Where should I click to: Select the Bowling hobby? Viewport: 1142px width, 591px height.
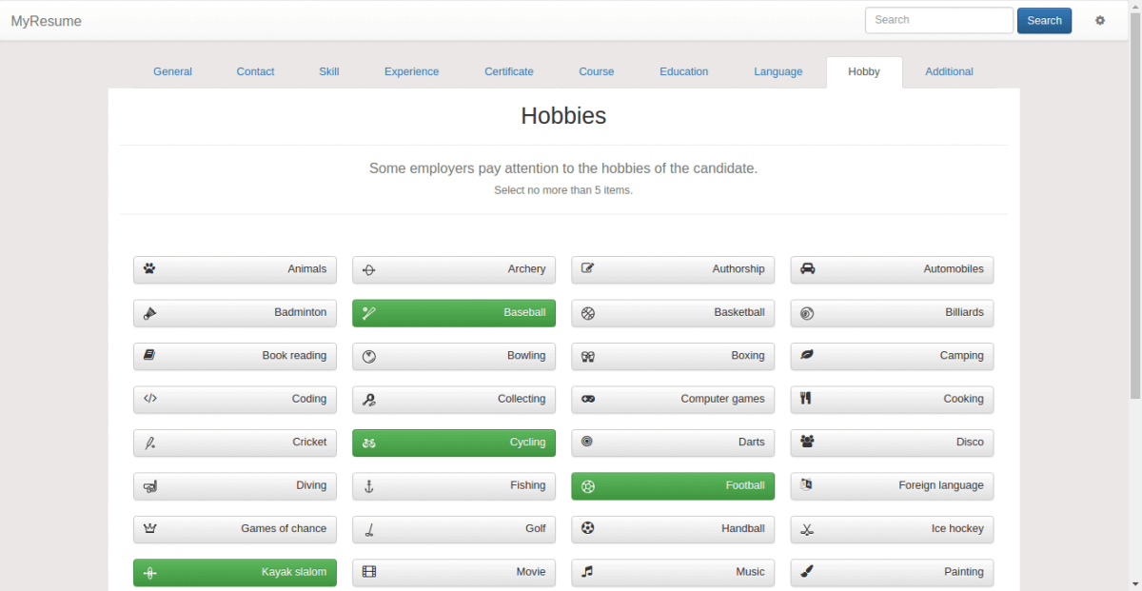pyautogui.click(x=454, y=357)
